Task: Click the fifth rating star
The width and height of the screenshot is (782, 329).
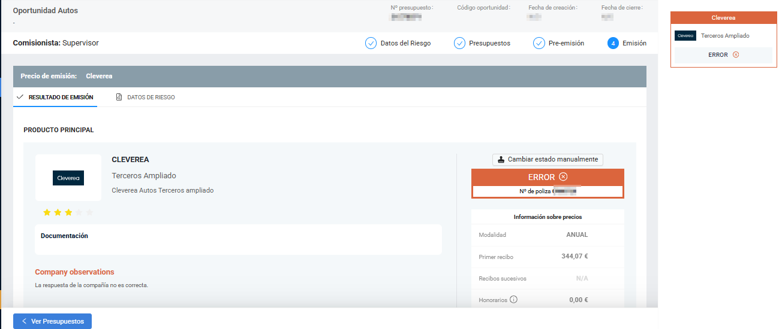Action: [89, 212]
